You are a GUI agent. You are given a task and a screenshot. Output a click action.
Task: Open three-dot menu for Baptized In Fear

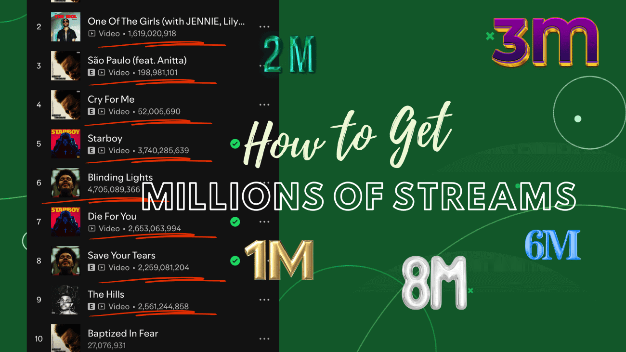click(264, 339)
